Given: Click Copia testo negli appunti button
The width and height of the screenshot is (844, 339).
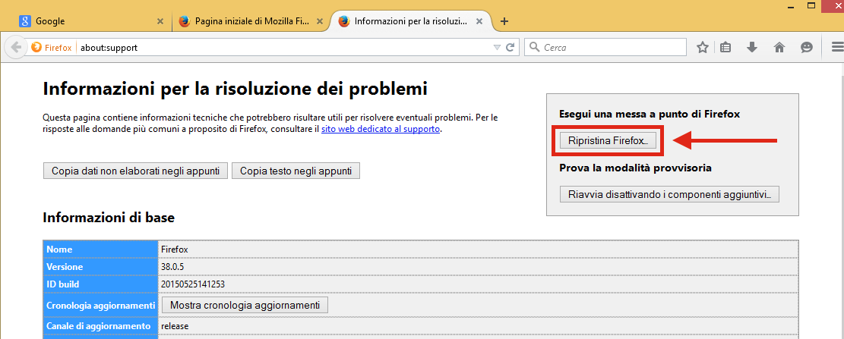Looking at the screenshot, I should 296,171.
